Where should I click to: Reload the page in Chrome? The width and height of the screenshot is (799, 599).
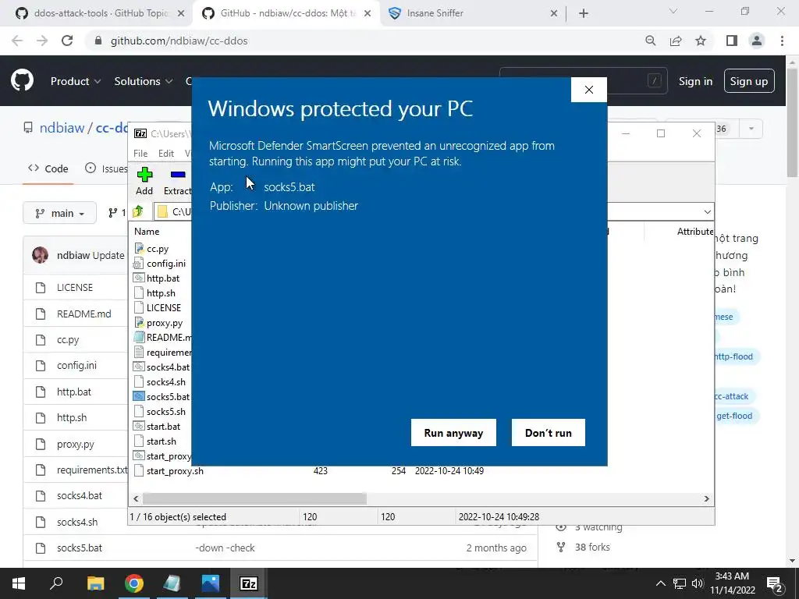tap(67, 41)
